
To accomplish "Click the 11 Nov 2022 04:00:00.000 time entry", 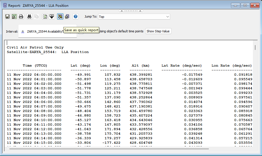I will pyautogui.click(x=34, y=75).
